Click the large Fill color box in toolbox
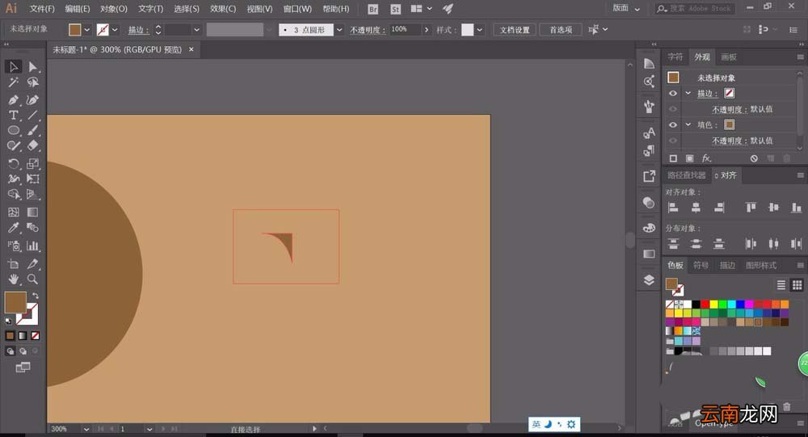The height and width of the screenshot is (437, 808). (15, 302)
